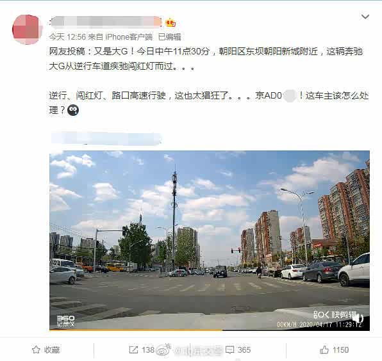Open the blurred username profile link
382x361 pixels.
point(105,21)
